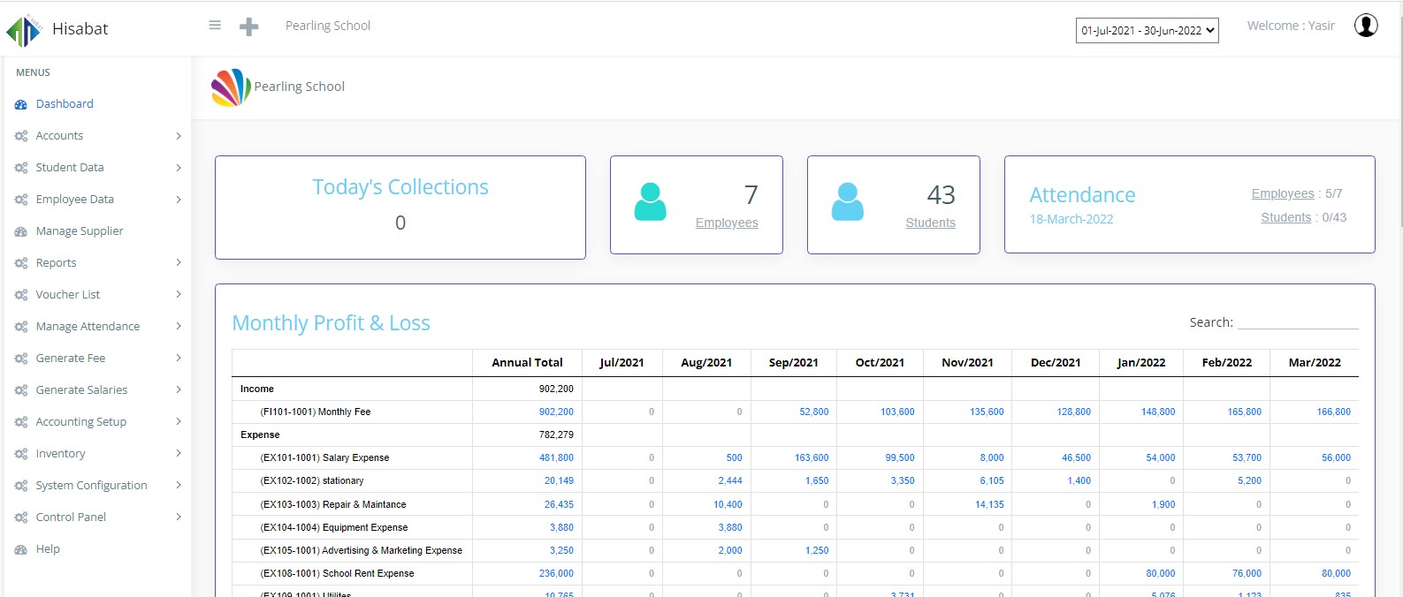
Task: Click the Dashboard icon in sidebar
Action: pyautogui.click(x=21, y=104)
